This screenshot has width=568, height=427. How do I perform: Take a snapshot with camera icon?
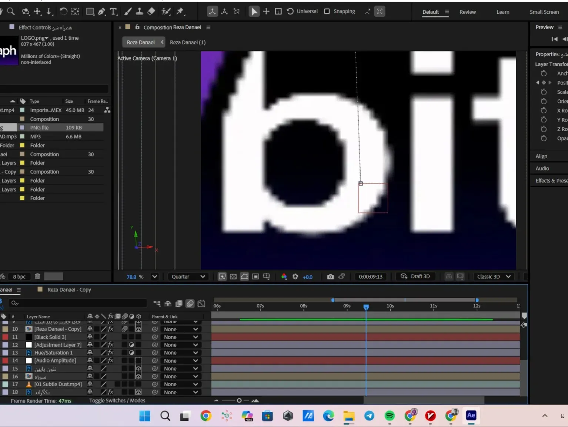point(330,277)
